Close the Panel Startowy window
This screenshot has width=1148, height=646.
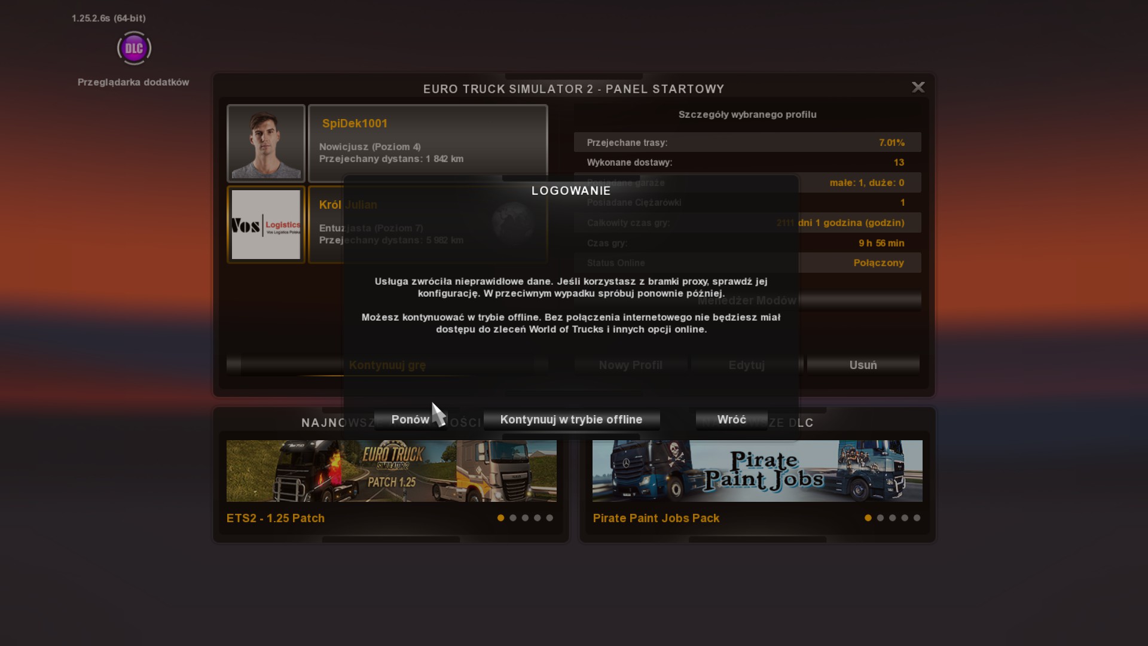tap(918, 87)
